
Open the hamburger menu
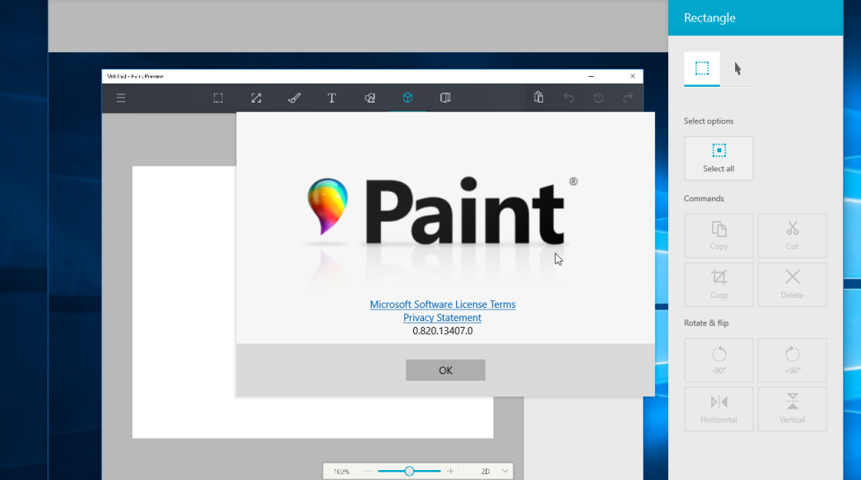click(121, 98)
